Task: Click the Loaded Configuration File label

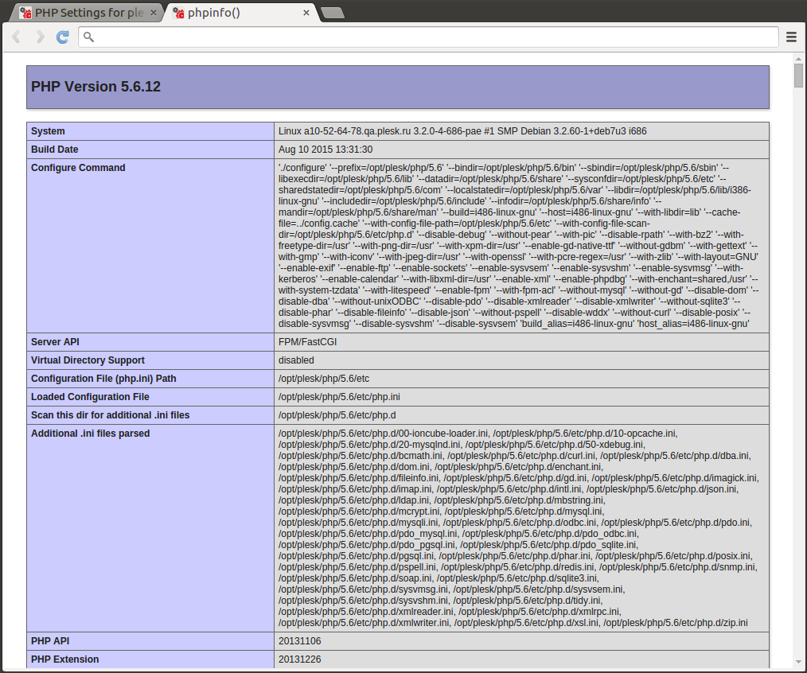Action: [90, 397]
